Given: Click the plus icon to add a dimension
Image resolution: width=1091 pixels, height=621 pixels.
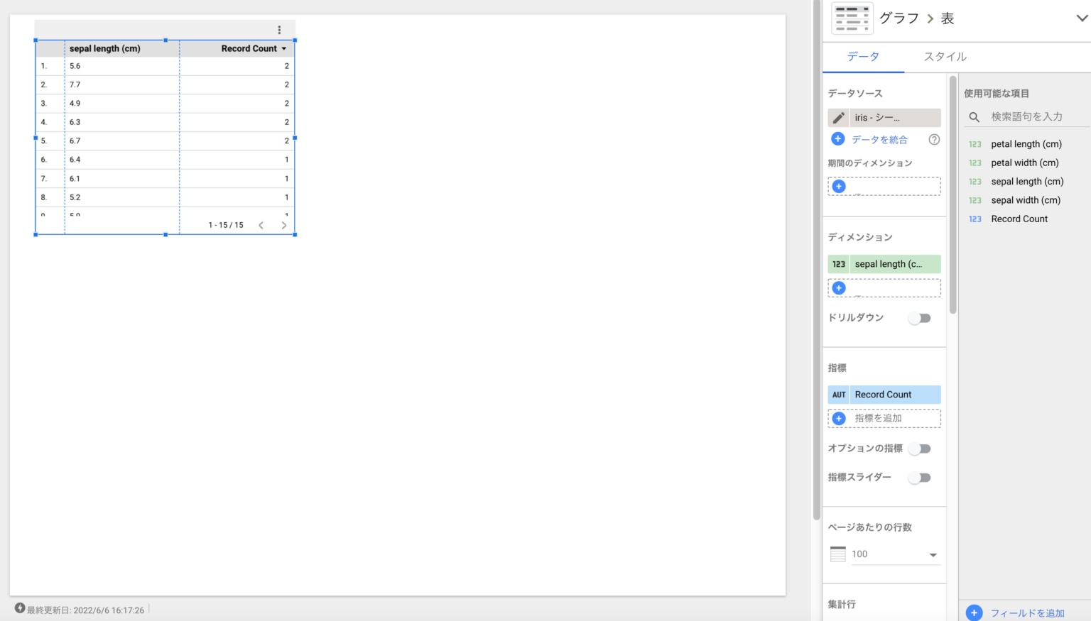Looking at the screenshot, I should pyautogui.click(x=839, y=288).
